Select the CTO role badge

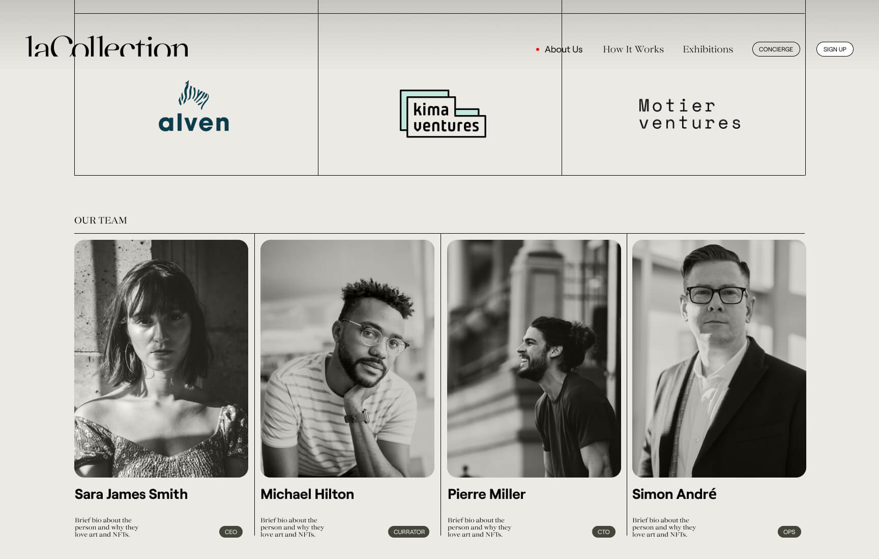point(604,532)
